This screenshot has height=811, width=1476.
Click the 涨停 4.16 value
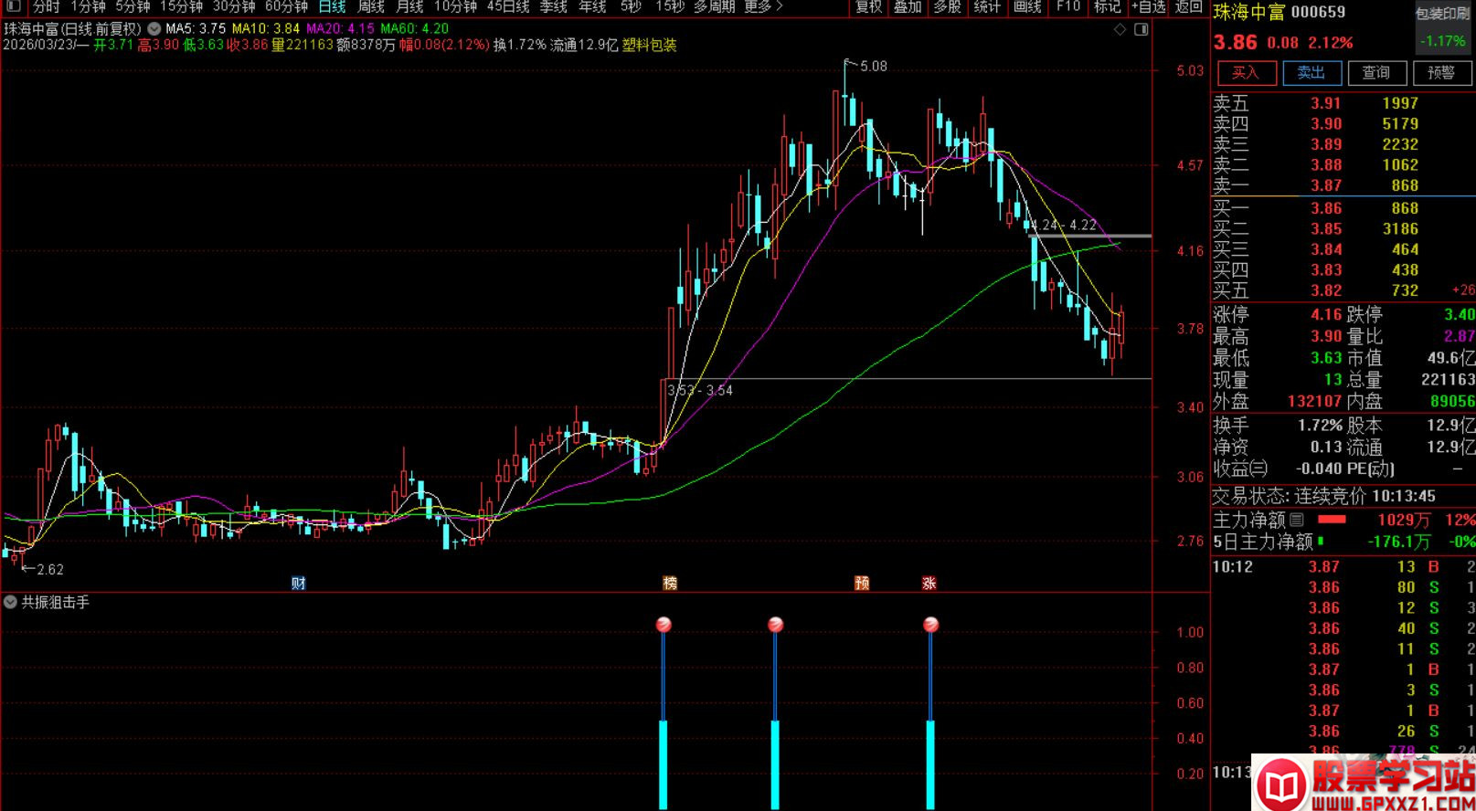(x=1325, y=314)
